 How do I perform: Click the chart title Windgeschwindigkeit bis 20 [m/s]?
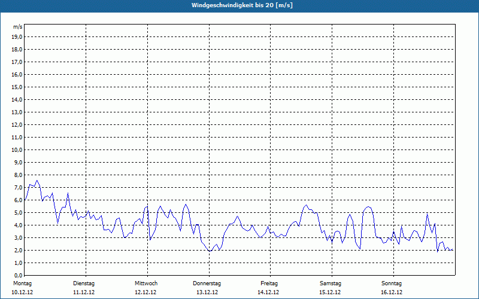242,5
